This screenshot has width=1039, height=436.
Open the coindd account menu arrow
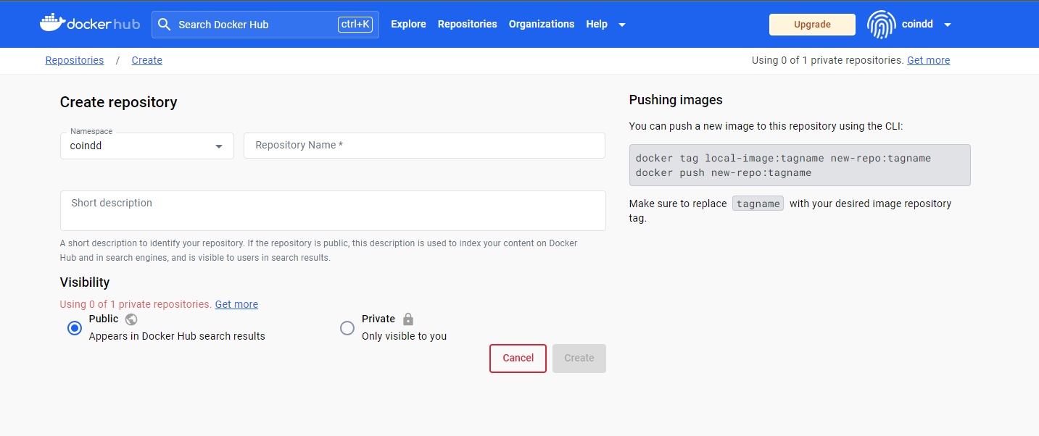(x=948, y=25)
